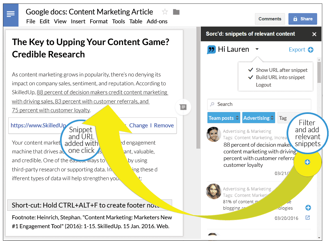Close the Sorc'd sidebar panel
The image size is (330, 244).
pos(314,34)
